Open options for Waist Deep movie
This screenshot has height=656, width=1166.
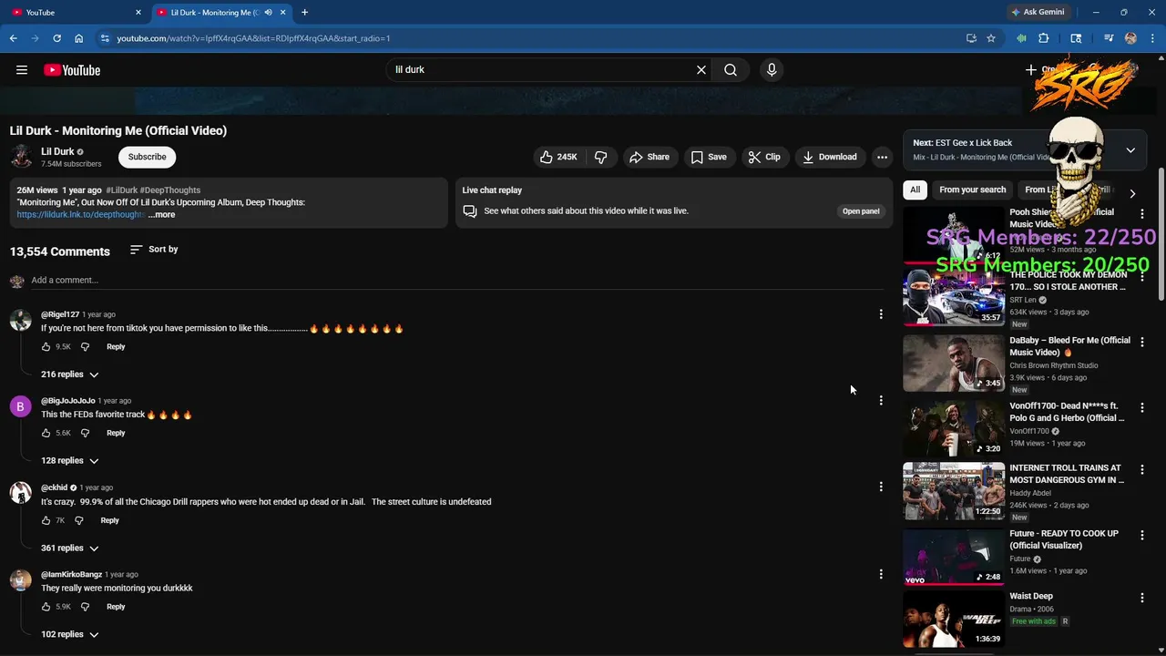pyautogui.click(x=1142, y=599)
